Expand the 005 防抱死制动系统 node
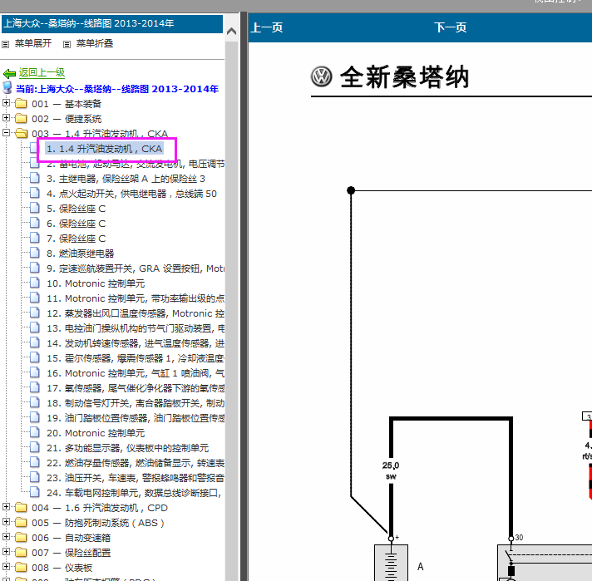592x581 pixels. 6,522
